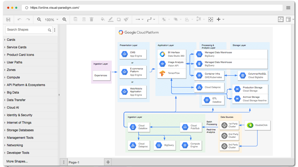The width and height of the screenshot is (298, 167).
Task: Click the waypoint connector style icon
Action: tap(149, 19)
